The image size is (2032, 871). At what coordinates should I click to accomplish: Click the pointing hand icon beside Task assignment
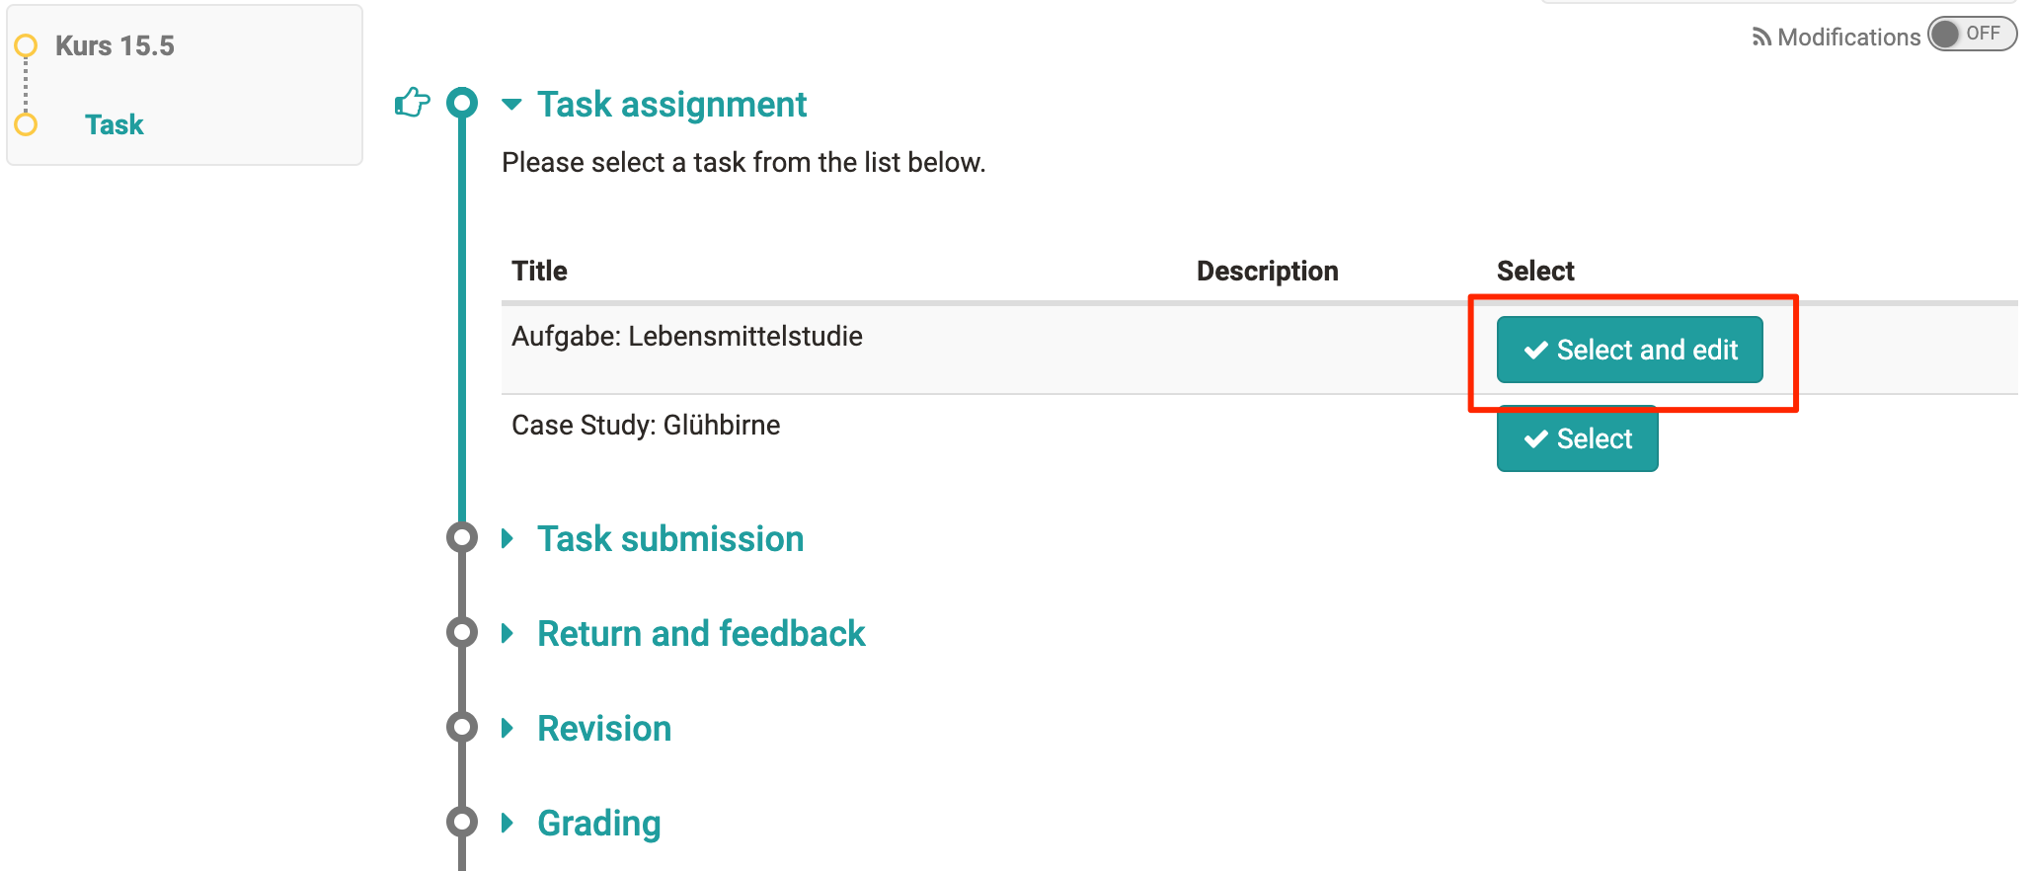coord(412,102)
